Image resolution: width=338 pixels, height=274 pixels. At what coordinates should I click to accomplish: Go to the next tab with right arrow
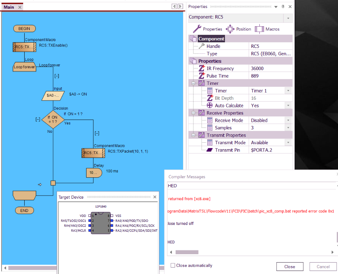[x=180, y=6]
